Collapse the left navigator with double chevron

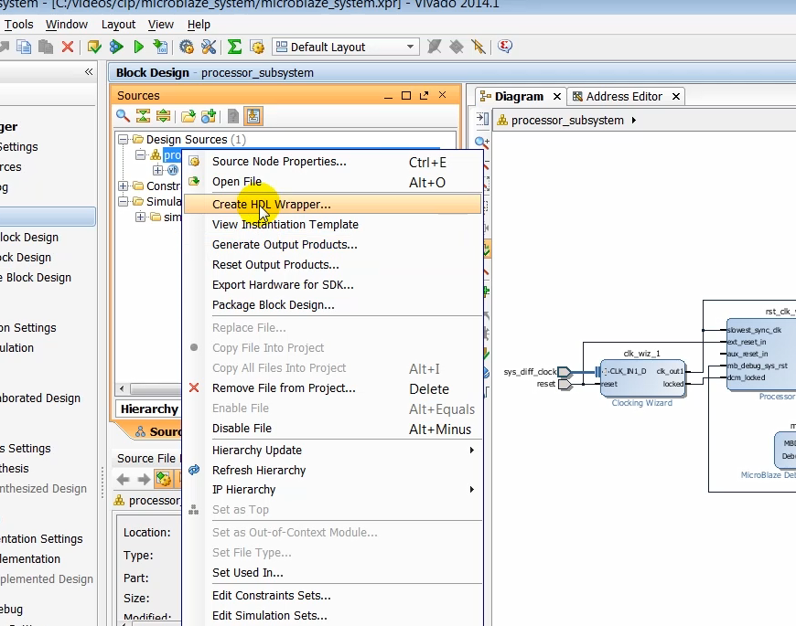coord(89,71)
